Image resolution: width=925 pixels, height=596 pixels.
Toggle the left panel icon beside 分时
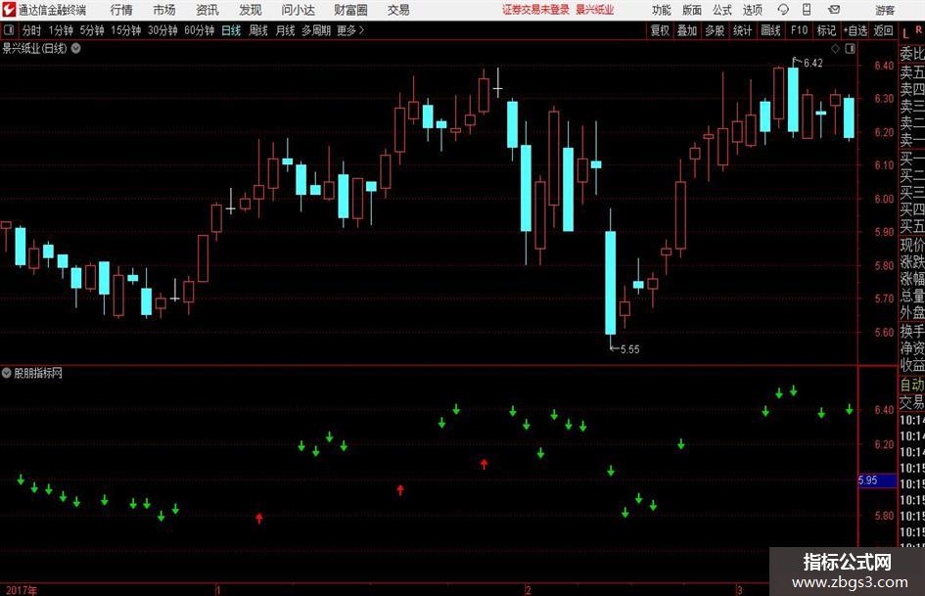8,30
